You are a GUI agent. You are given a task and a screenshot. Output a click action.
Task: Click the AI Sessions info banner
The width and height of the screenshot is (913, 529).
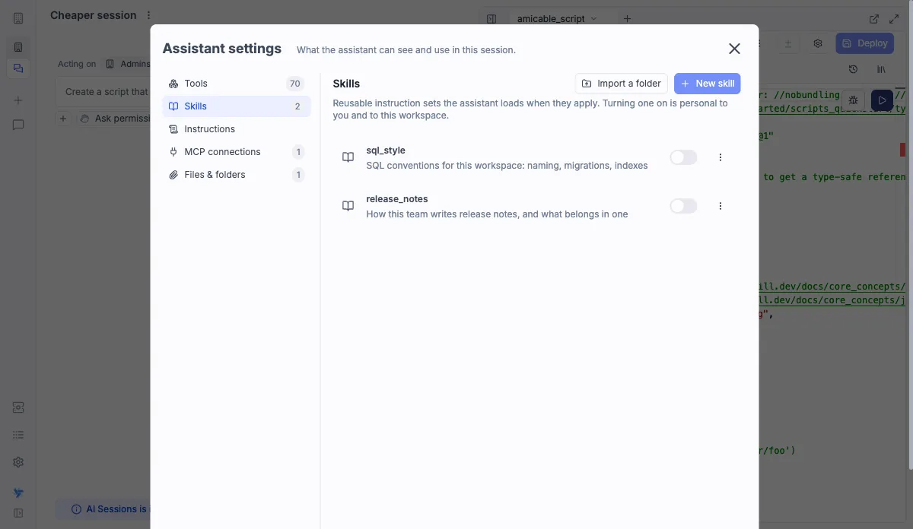pos(103,509)
